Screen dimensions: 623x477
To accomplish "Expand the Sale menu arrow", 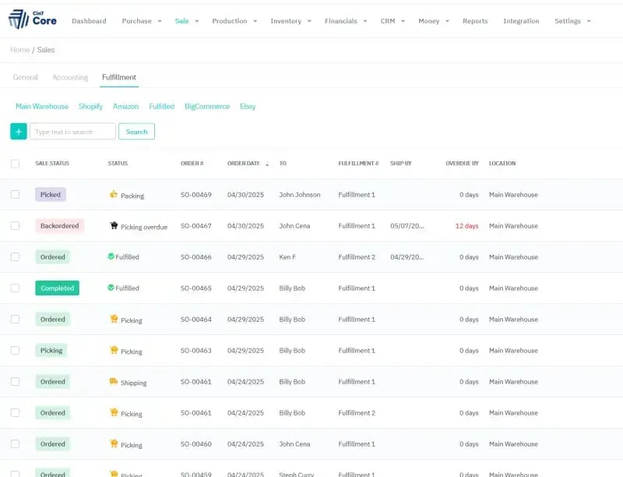I will click(197, 21).
